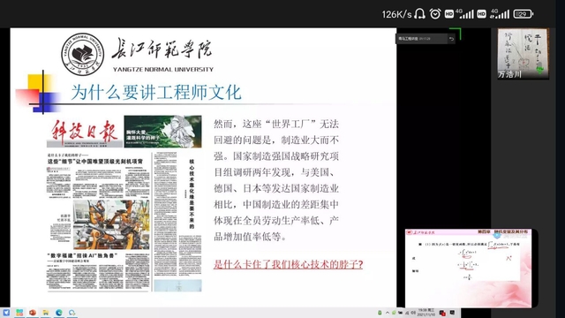Image resolution: width=565 pixels, height=318 pixels.
Task: Expand the hidden tray icons chevron
Action: pos(388,313)
